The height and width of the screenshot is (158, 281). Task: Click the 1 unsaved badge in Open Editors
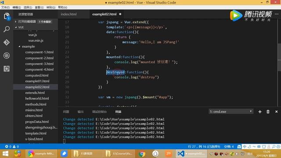click(45, 22)
